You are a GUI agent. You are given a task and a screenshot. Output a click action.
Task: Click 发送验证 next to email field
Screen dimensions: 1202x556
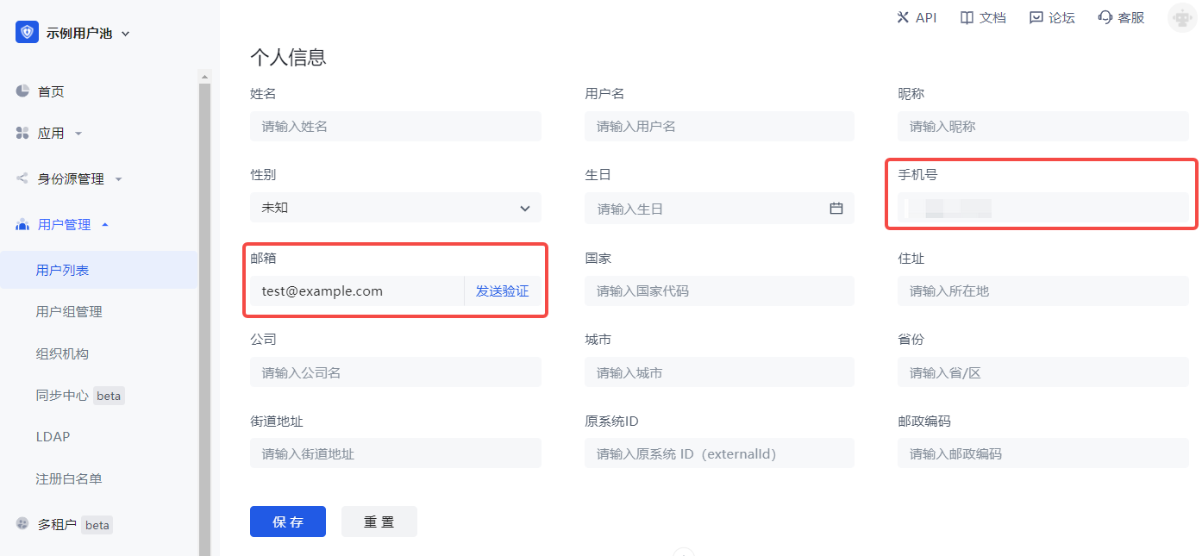click(x=502, y=291)
